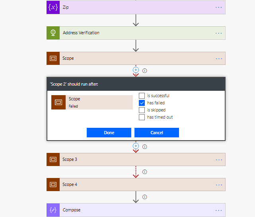Viewport: 255px width, 217px height.
Task: Click the Scope 3 action icon
Action: tap(53, 160)
